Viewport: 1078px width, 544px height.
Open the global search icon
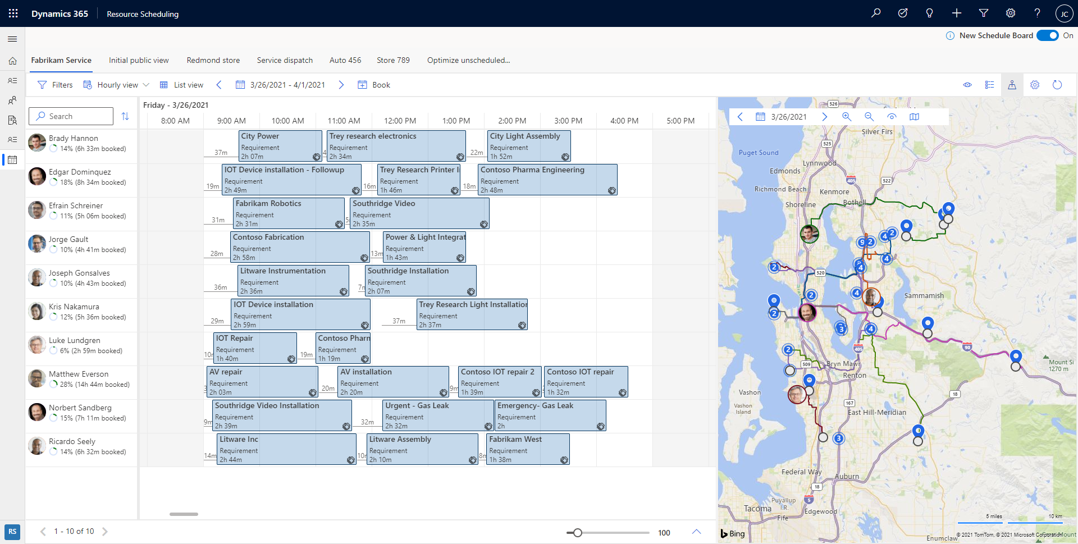[876, 12]
